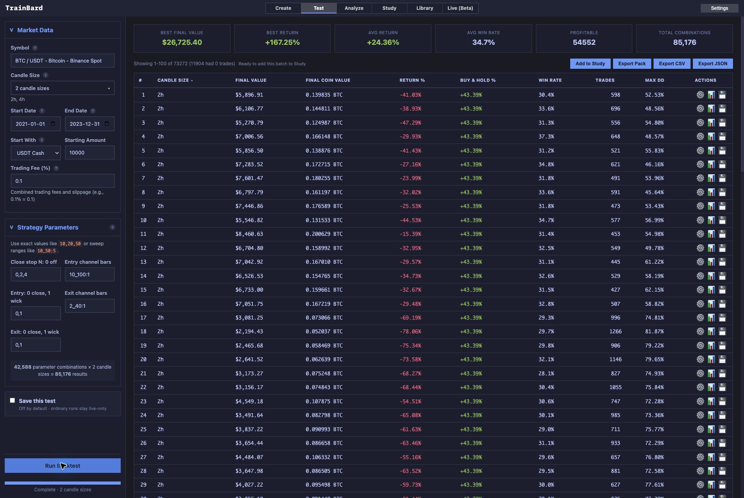Screen dimensions: 744x498
Task: Open the Symbol selector BTC / USDT
Action: click(63, 61)
